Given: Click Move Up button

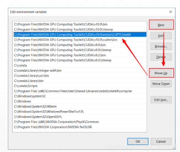Looking at the screenshot, I should [x=161, y=73].
